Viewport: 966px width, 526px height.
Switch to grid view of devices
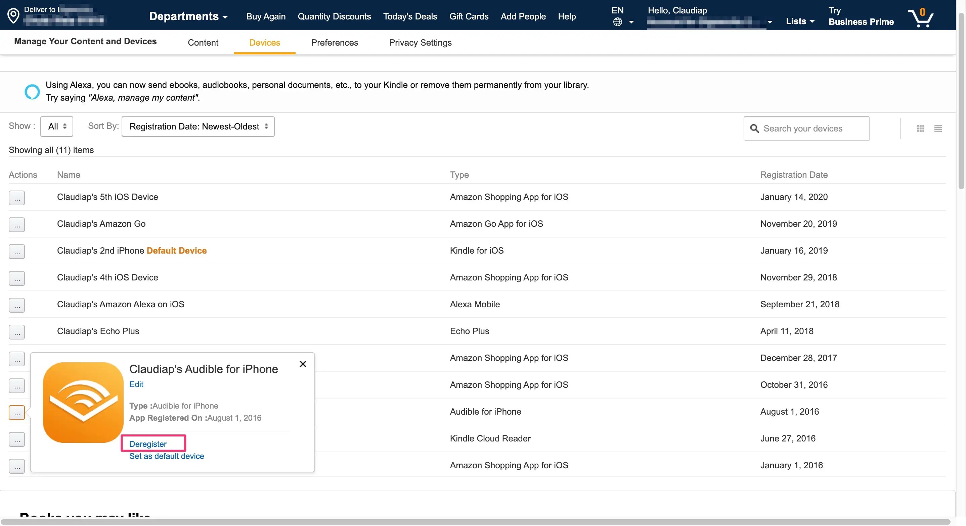click(920, 128)
